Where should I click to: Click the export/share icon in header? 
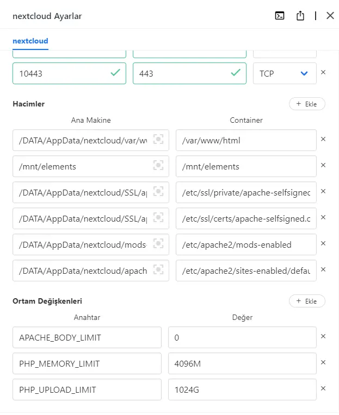(300, 16)
